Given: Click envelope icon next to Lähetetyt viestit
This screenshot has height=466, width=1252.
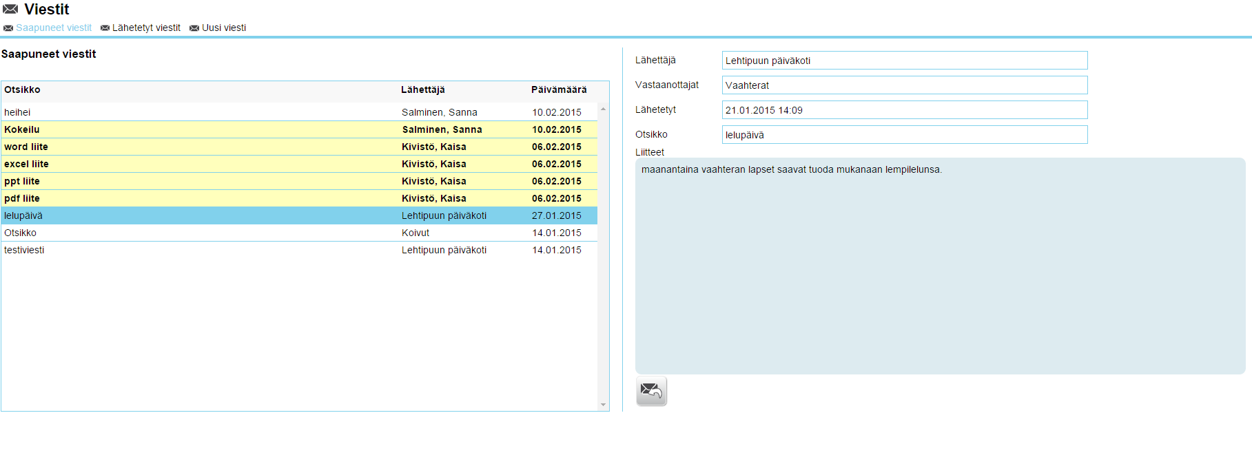Looking at the screenshot, I should (105, 28).
